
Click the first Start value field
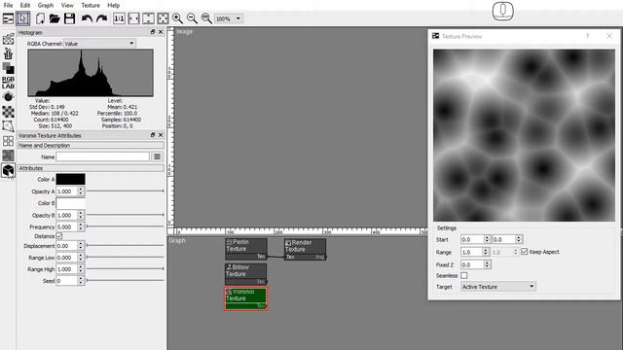pos(472,239)
